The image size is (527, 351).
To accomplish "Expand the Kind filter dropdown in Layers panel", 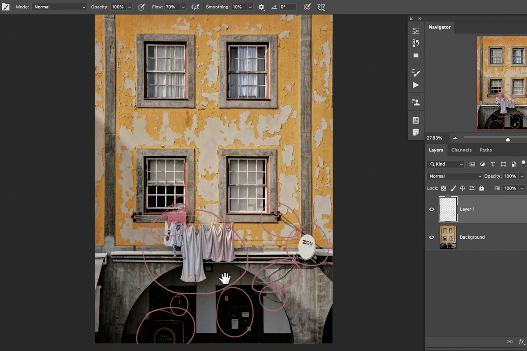I will 445,164.
